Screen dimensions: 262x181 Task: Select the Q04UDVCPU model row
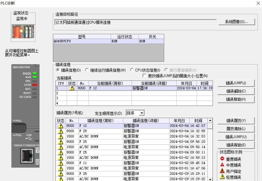pos(108,41)
